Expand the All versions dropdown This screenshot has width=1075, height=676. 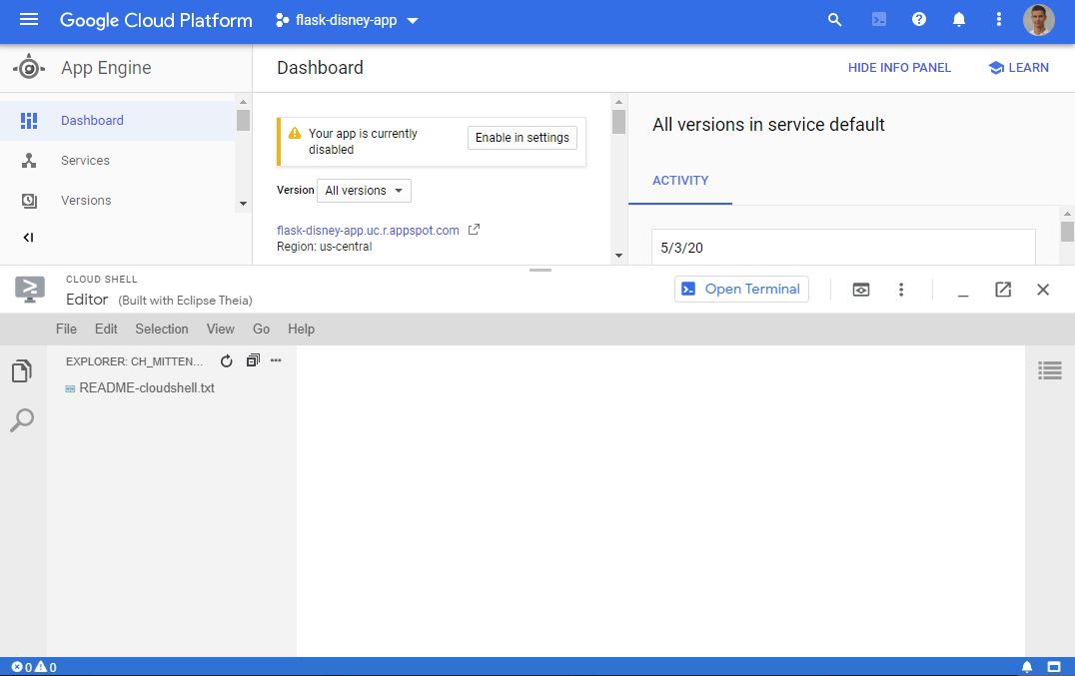click(x=364, y=191)
